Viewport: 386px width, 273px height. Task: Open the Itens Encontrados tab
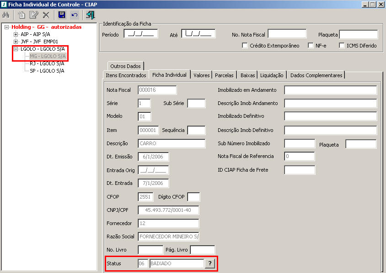click(126, 75)
